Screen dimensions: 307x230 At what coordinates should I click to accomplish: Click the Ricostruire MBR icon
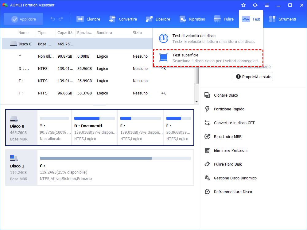[207, 136]
